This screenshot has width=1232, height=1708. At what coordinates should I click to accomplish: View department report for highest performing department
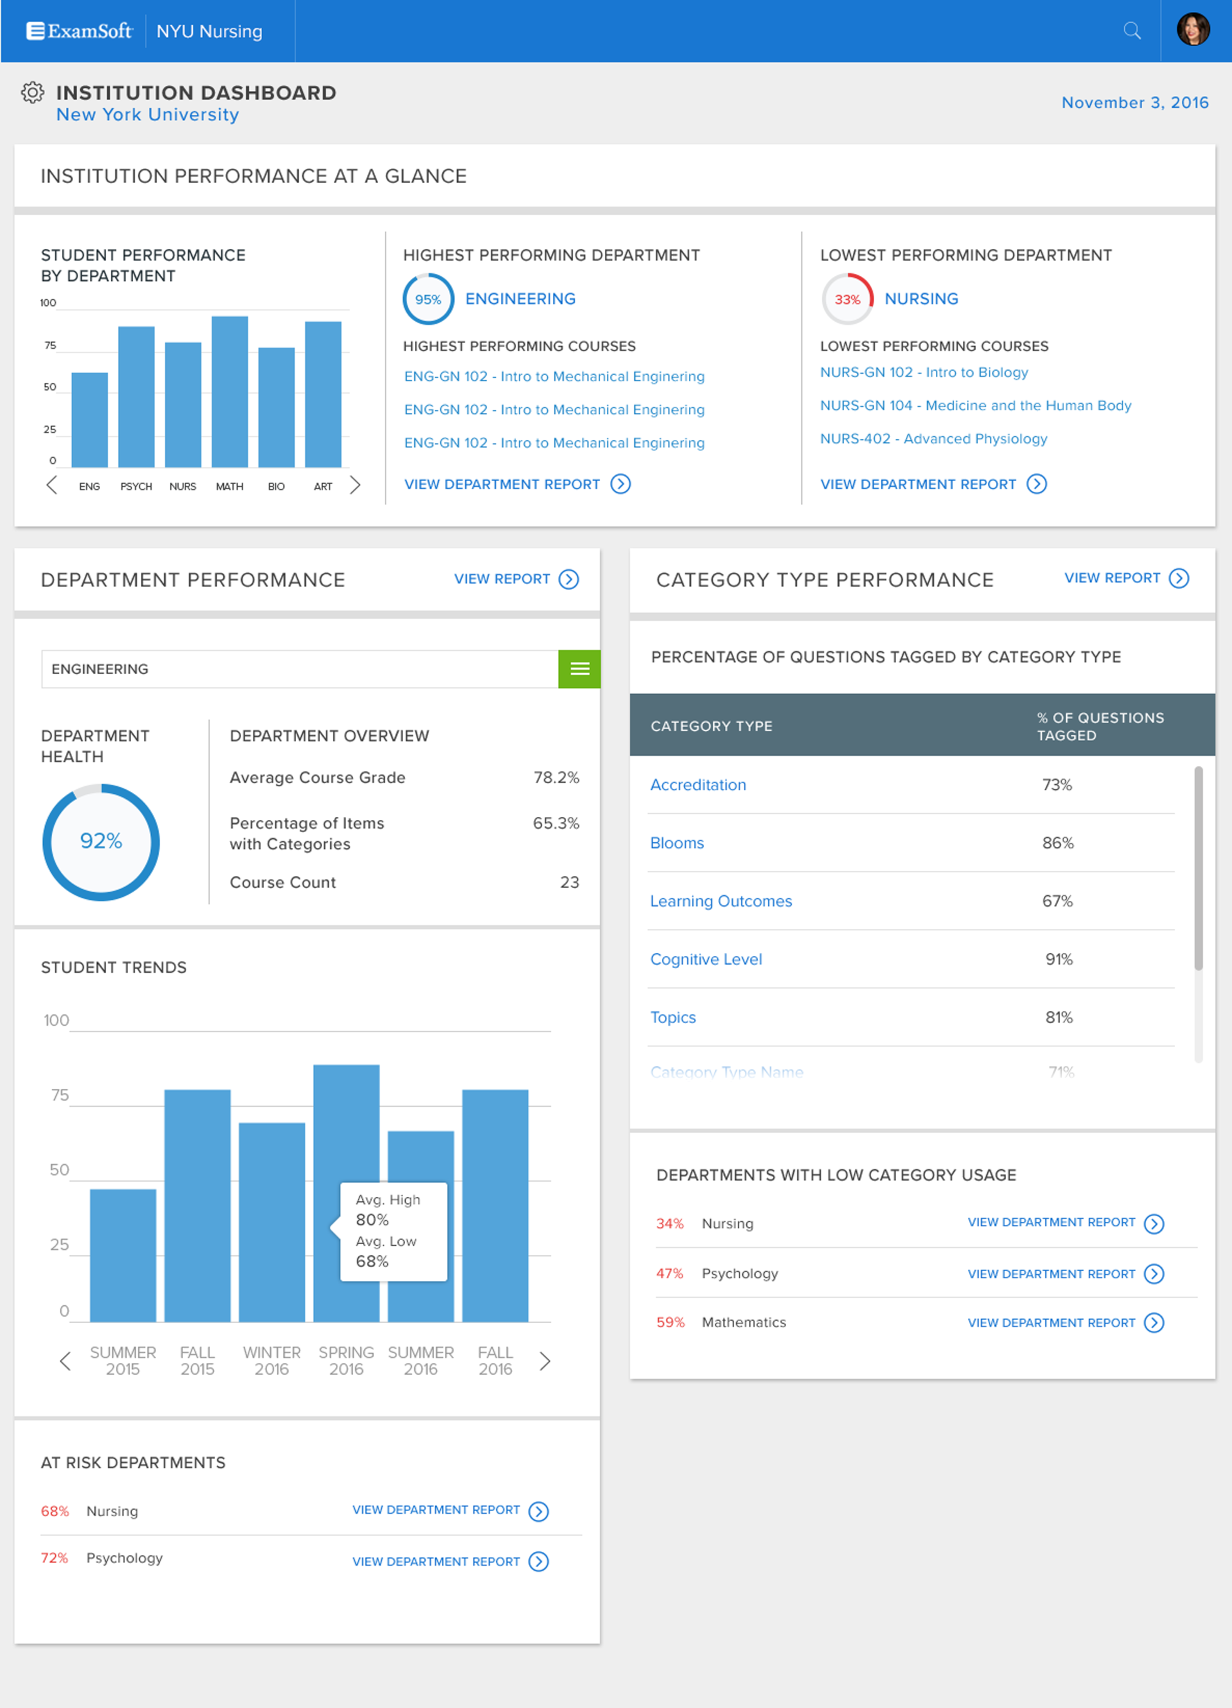coord(502,484)
